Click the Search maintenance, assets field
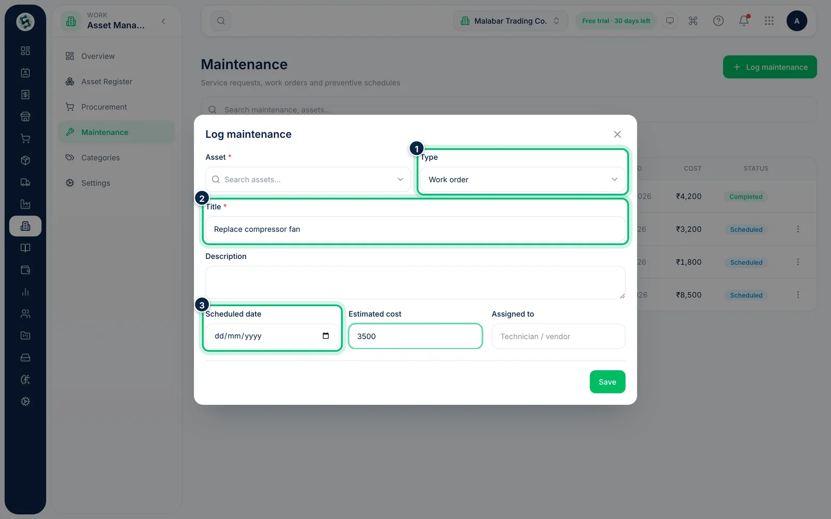 (x=509, y=110)
